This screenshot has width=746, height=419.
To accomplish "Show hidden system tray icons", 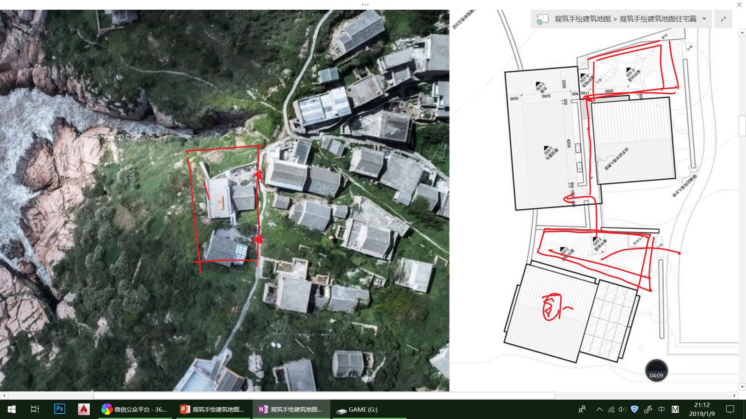I will click(599, 409).
